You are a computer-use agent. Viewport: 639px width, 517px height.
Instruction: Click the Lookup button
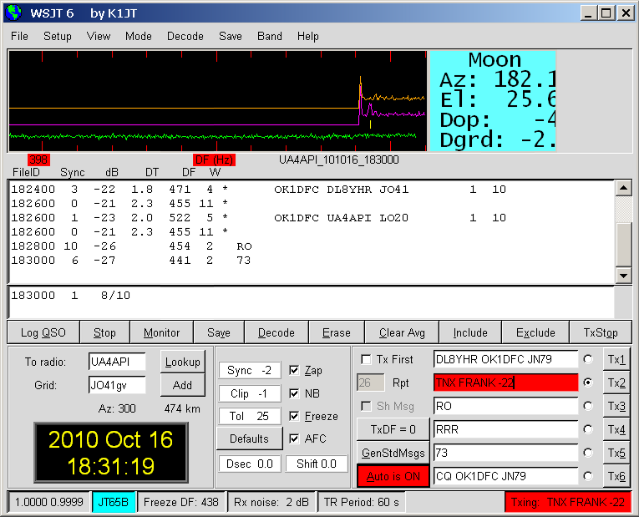pos(182,362)
